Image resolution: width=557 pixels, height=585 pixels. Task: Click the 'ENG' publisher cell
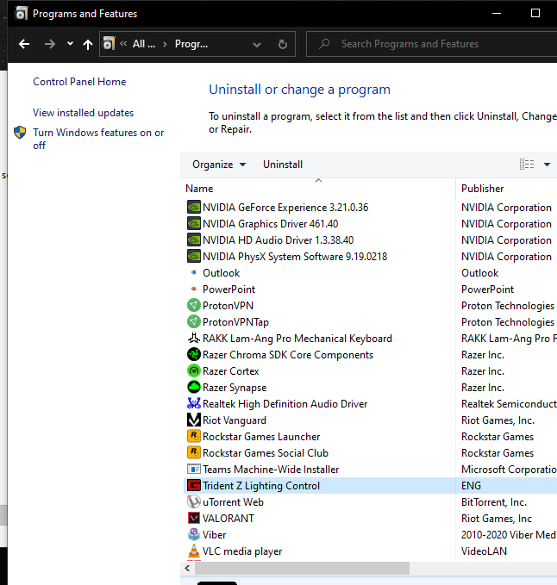pos(471,486)
